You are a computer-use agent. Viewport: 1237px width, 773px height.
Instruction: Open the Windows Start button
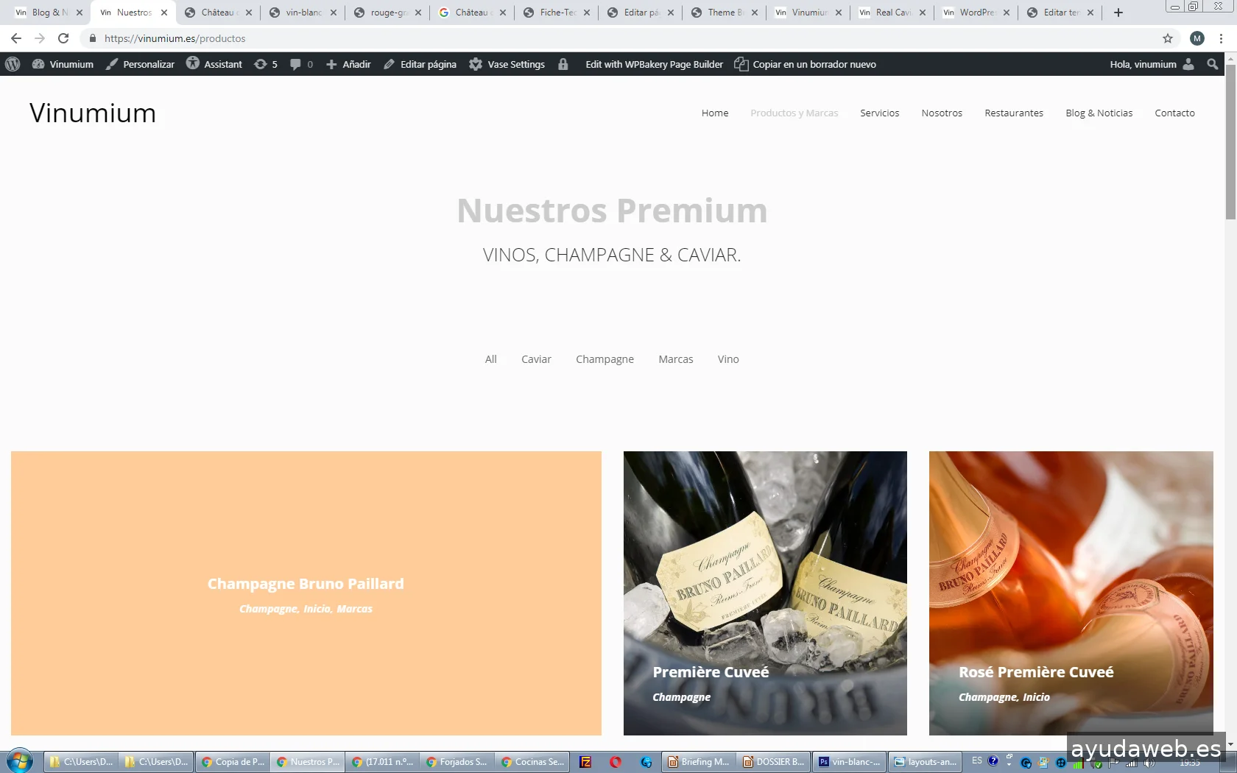pos(20,761)
